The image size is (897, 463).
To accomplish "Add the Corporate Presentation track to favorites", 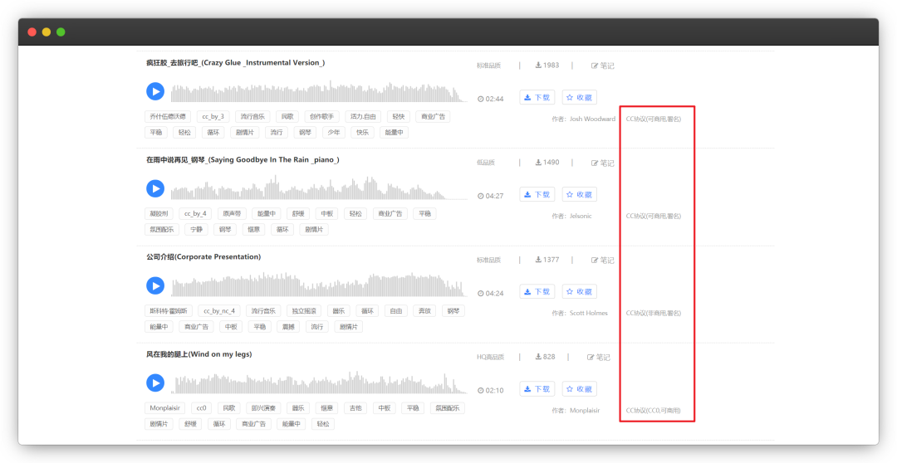I will tap(579, 291).
